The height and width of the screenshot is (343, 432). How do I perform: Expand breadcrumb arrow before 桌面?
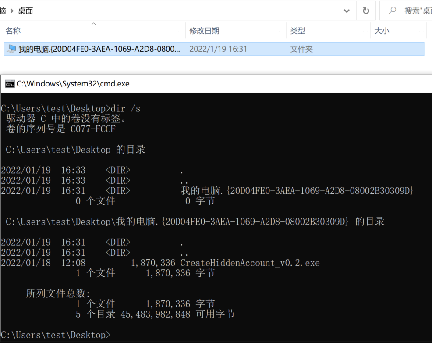coord(12,11)
